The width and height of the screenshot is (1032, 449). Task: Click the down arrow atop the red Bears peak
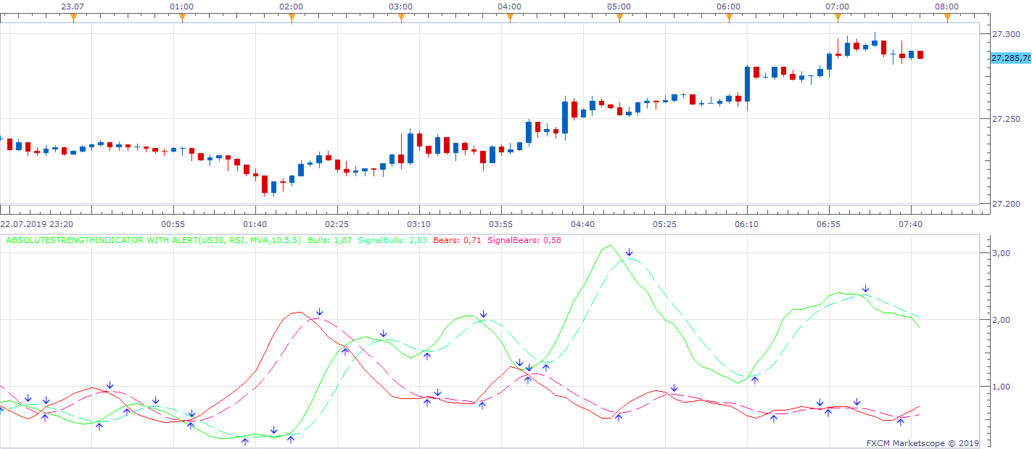click(x=320, y=313)
